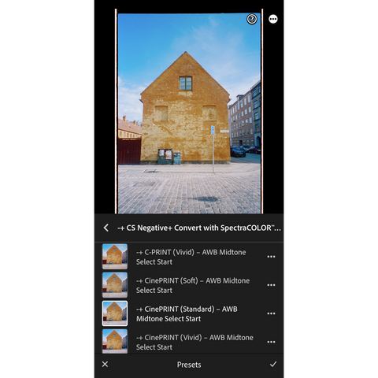
Task: Open options for C-PRINT (Vivid) preset
Action: (x=271, y=257)
